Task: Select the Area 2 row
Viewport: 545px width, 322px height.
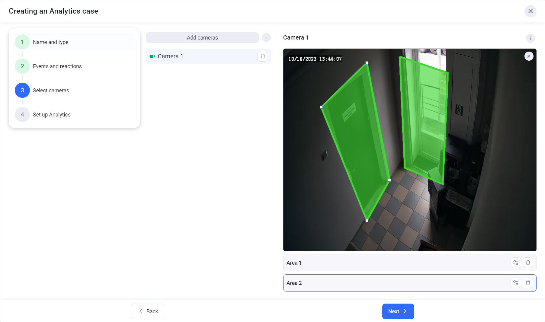Action: coord(393,283)
